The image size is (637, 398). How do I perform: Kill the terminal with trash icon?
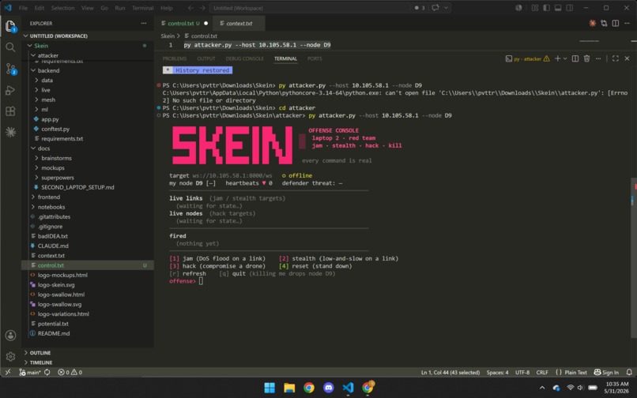point(586,58)
